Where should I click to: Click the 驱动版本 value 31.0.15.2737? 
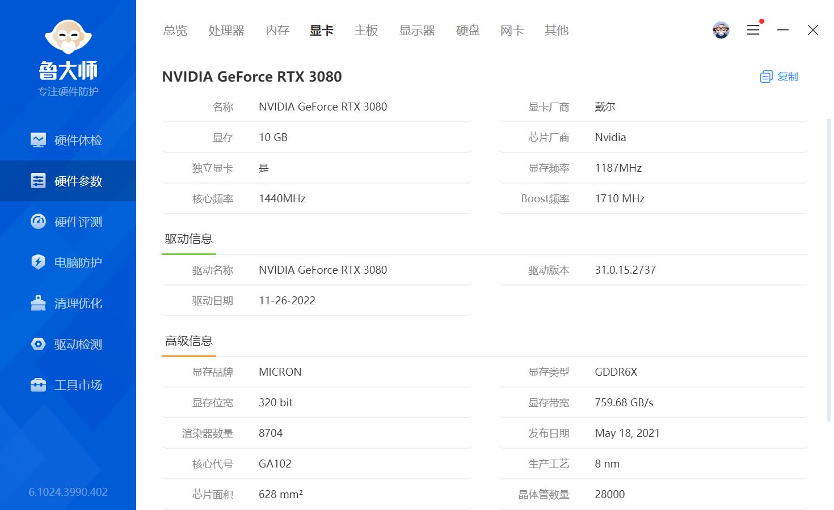pyautogui.click(x=625, y=270)
